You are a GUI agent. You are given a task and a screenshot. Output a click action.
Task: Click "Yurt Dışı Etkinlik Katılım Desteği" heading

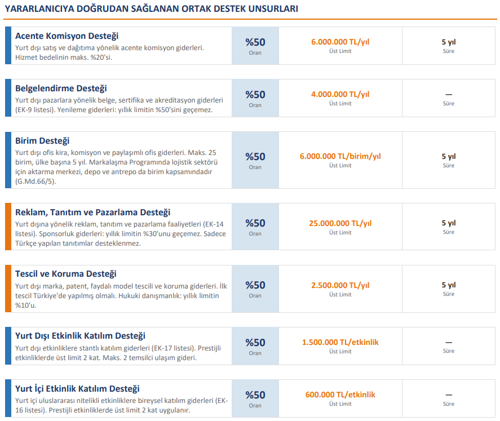coord(80,336)
